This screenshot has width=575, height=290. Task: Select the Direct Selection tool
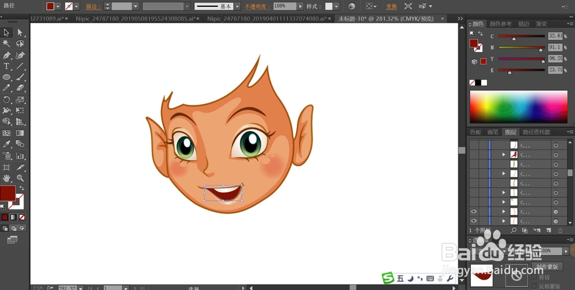point(20,33)
